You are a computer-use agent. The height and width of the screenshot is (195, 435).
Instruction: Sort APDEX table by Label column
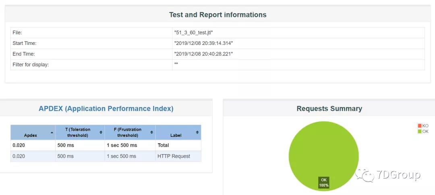coord(178,132)
